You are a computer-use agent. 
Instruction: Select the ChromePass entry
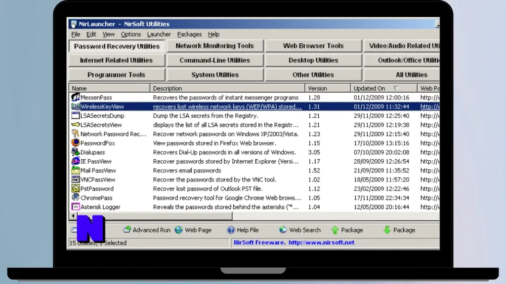(x=96, y=198)
